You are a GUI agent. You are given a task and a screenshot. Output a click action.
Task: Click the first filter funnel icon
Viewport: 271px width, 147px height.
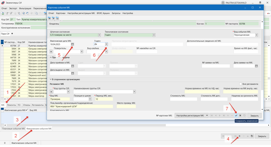[7, 13]
